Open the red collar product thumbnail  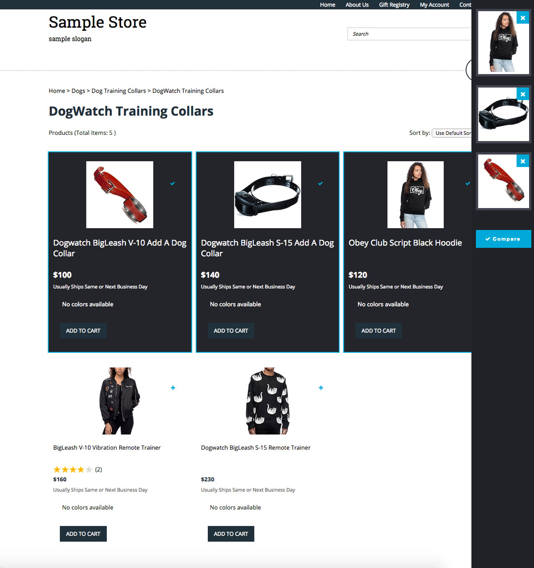tap(120, 195)
